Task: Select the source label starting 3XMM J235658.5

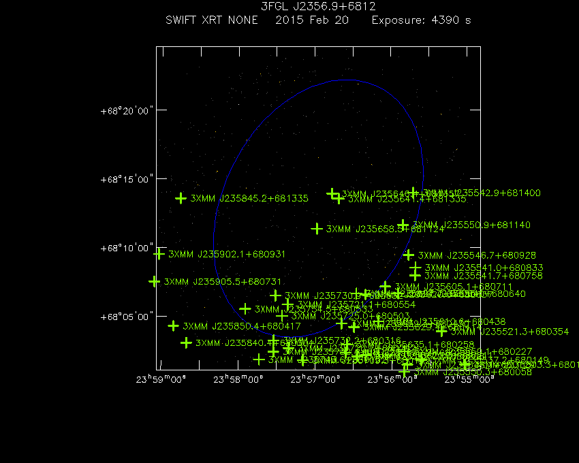Action: [x=385, y=229]
